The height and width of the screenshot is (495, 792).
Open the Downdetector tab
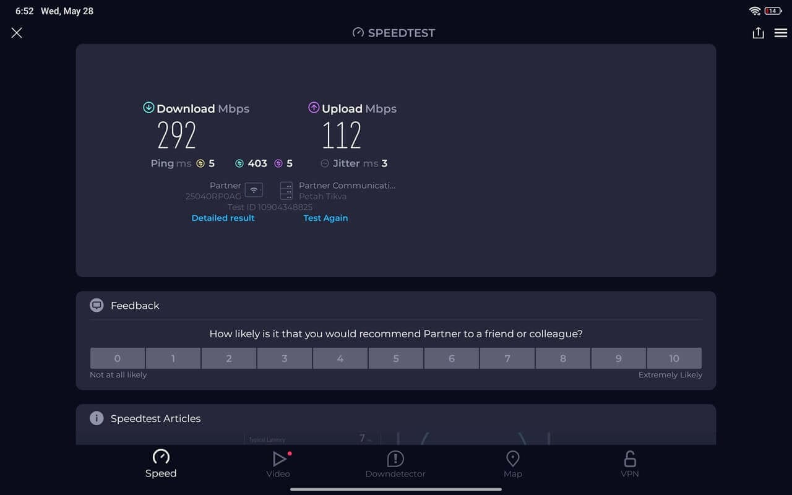coord(395,464)
